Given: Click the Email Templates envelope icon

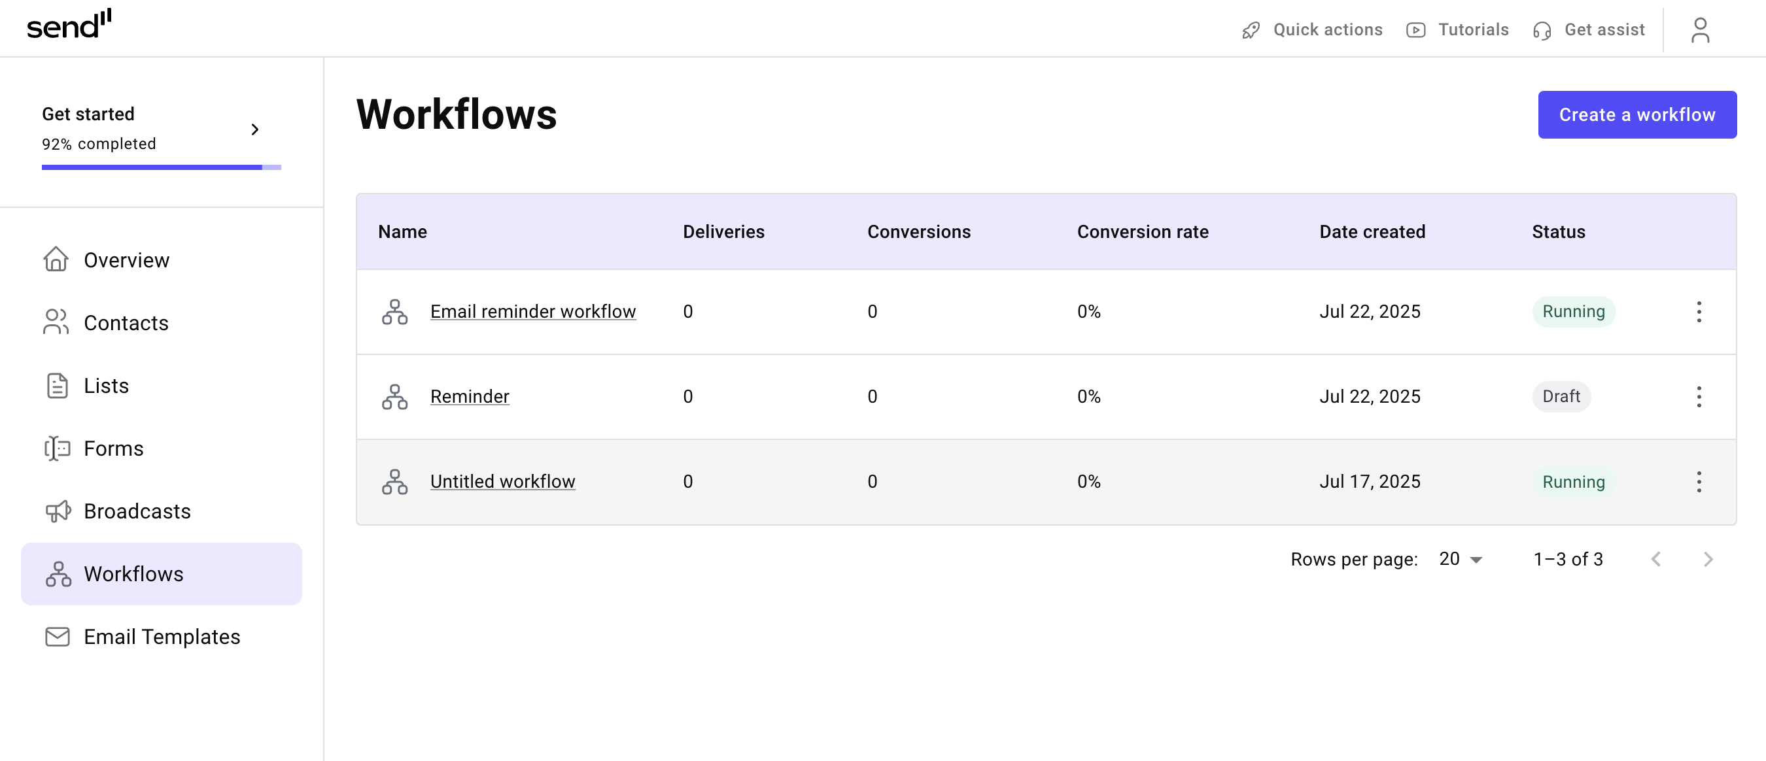Looking at the screenshot, I should [57, 637].
